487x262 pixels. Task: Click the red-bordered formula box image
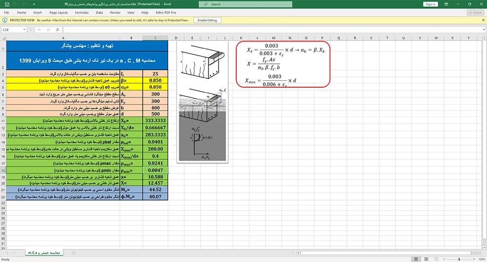283,64
